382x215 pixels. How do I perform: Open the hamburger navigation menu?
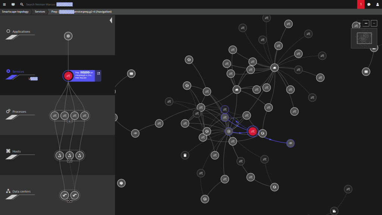click(4, 4)
